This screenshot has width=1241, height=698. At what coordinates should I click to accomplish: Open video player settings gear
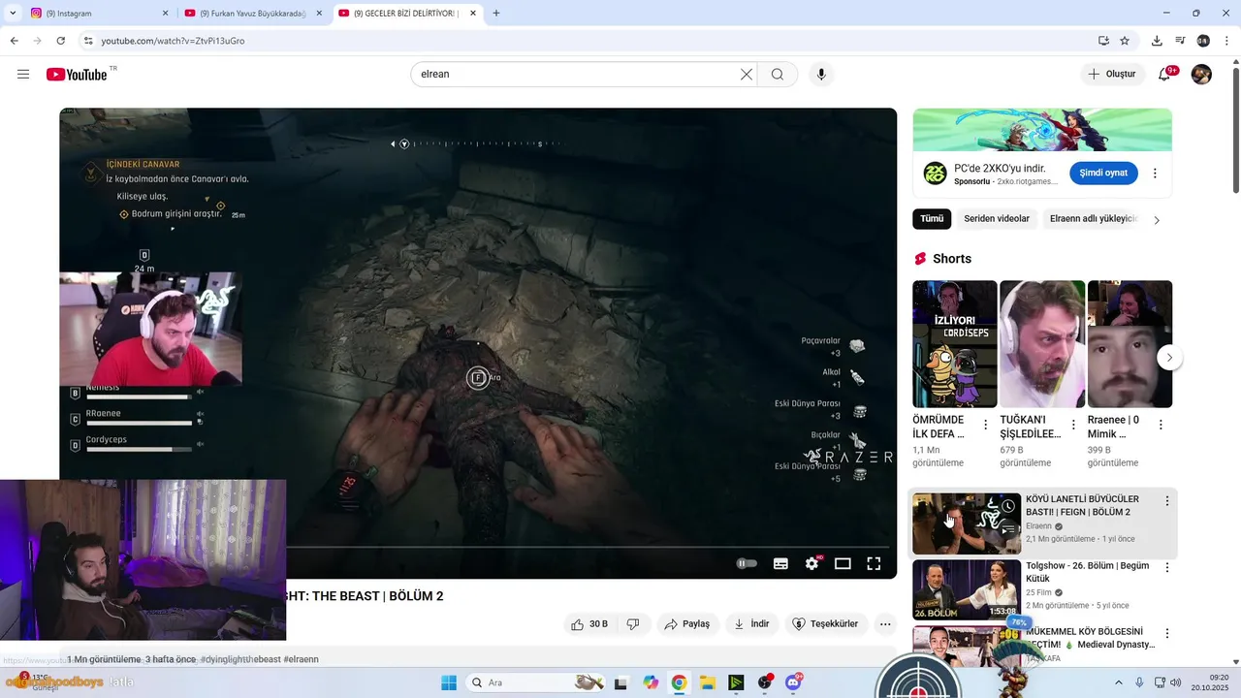(812, 563)
